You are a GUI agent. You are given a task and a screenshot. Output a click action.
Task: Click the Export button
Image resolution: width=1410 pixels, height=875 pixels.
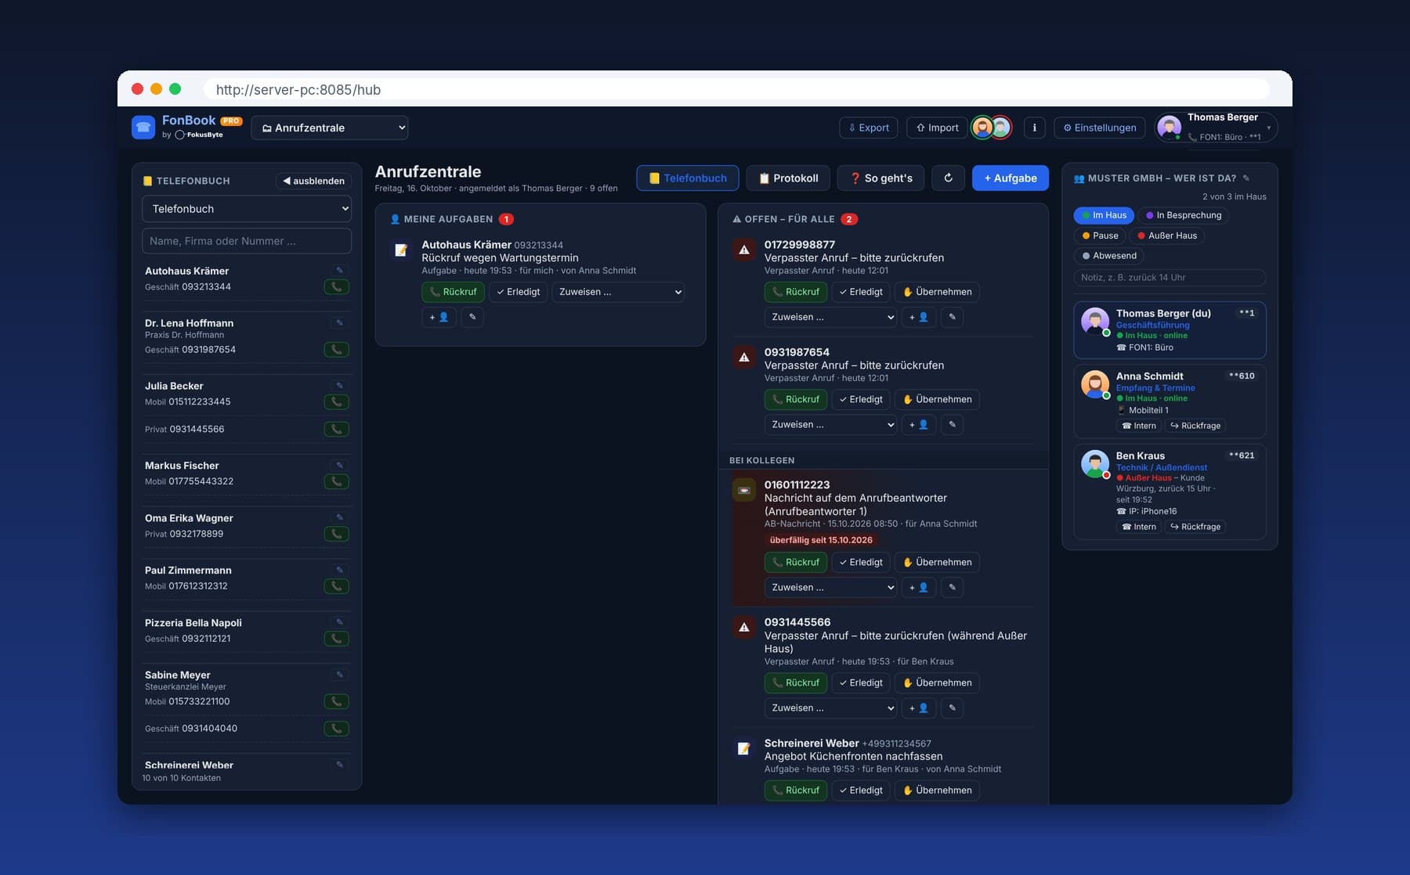(869, 128)
